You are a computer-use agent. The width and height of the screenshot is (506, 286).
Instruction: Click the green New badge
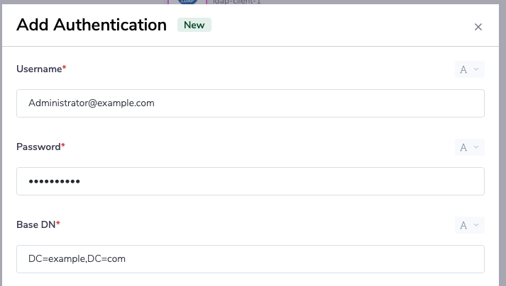tap(194, 25)
